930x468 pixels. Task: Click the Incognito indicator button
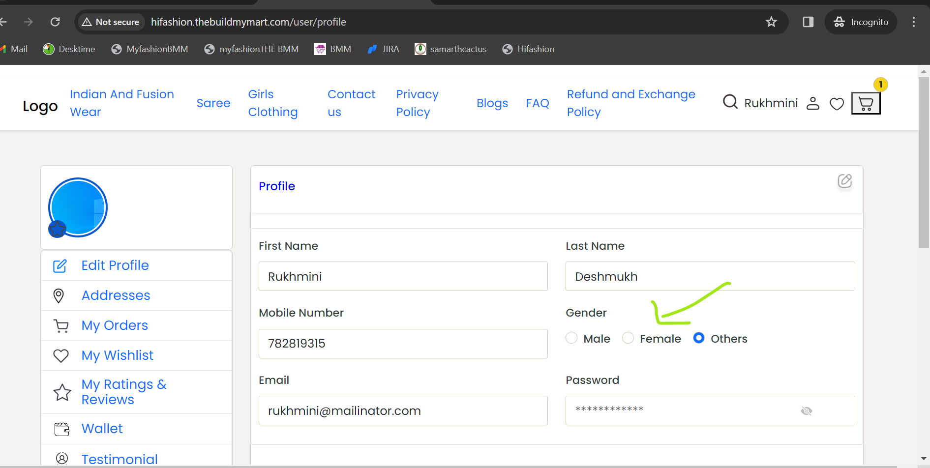pos(861,22)
